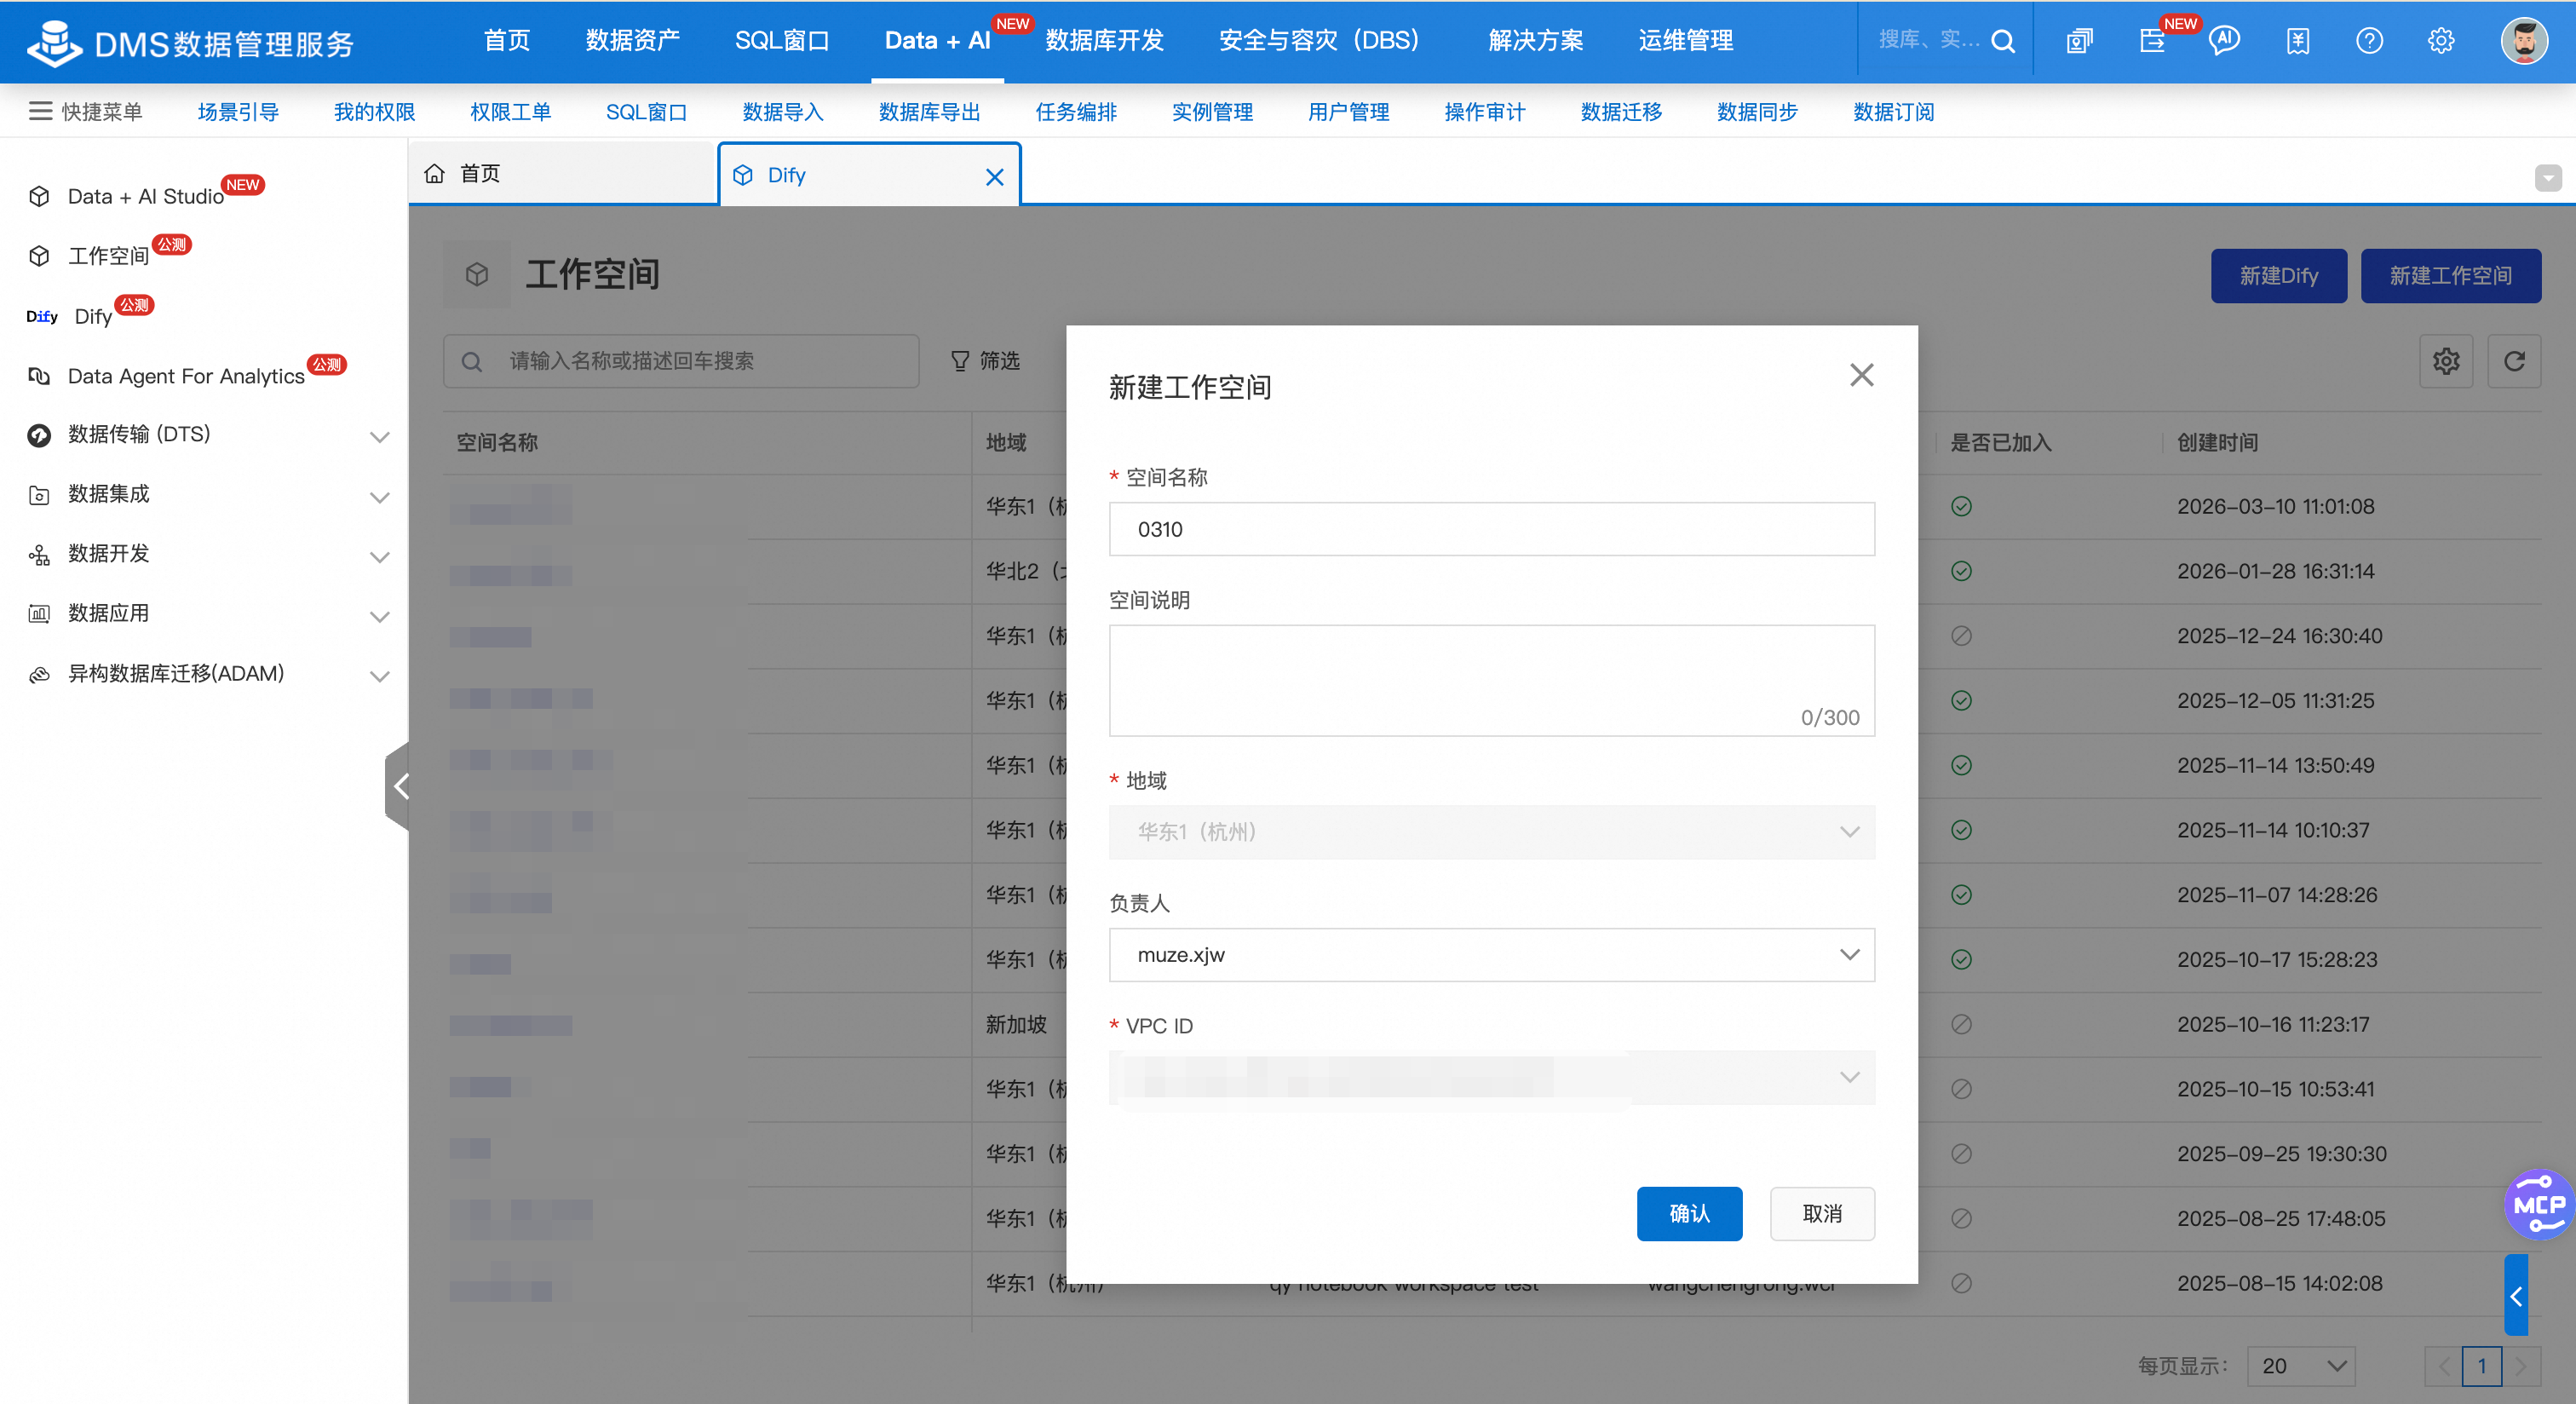Click the 确认 button
Viewport: 2576px width, 1404px height.
pos(1689,1213)
